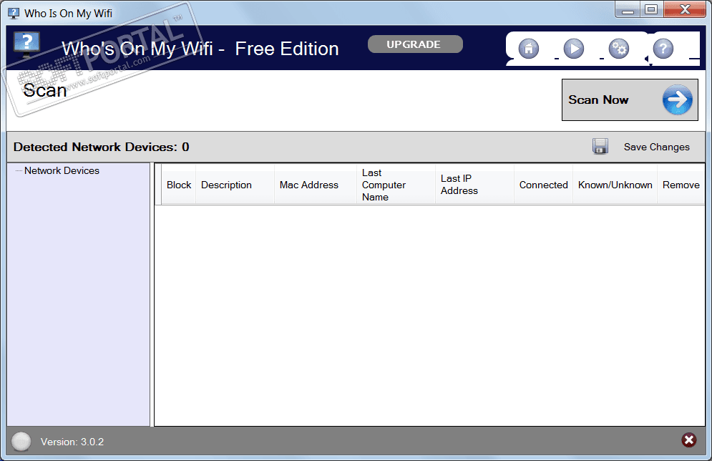Click the monitor logo in header

tap(26, 44)
